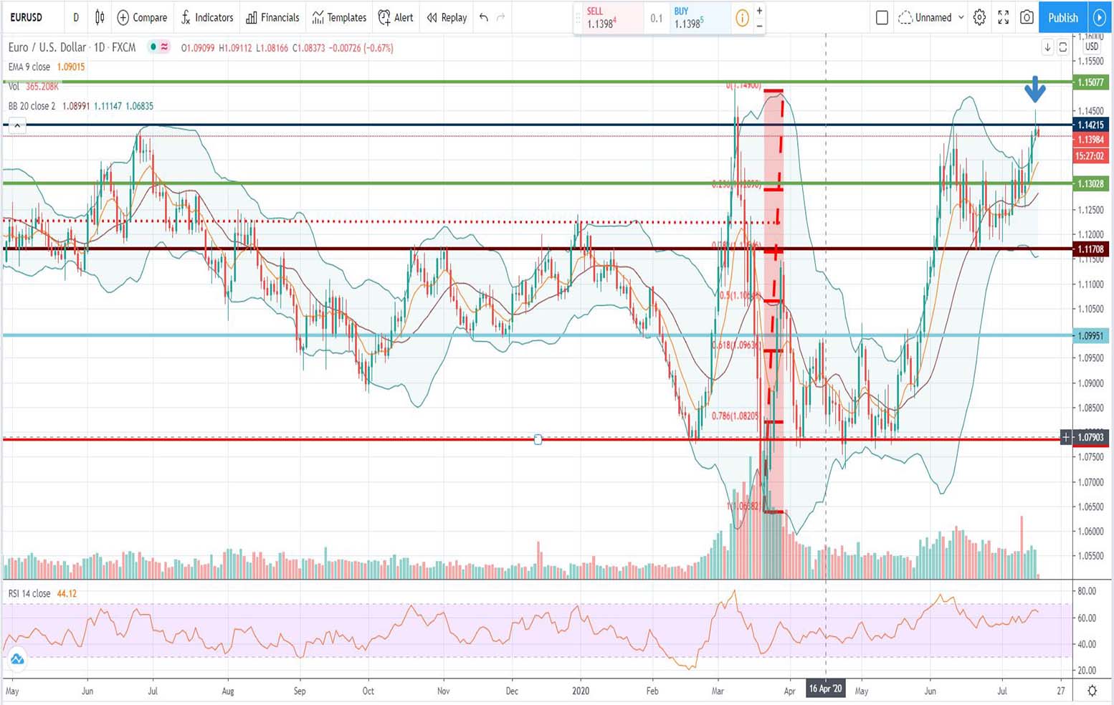Click the orange info icon on trade panel

742,18
